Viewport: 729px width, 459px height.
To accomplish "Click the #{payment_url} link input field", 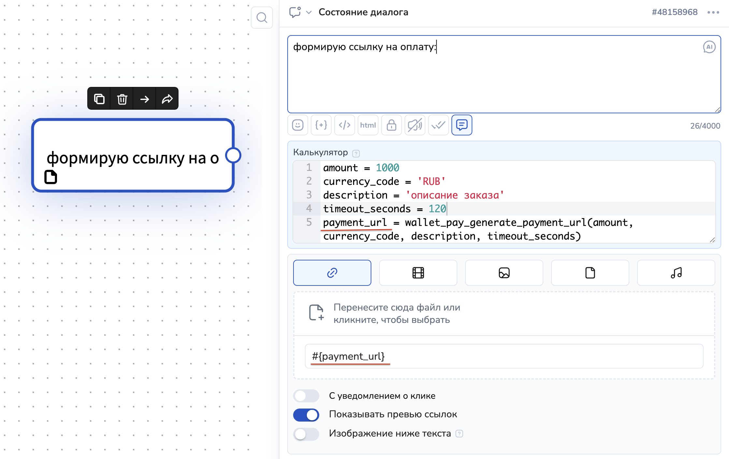I will pos(504,356).
